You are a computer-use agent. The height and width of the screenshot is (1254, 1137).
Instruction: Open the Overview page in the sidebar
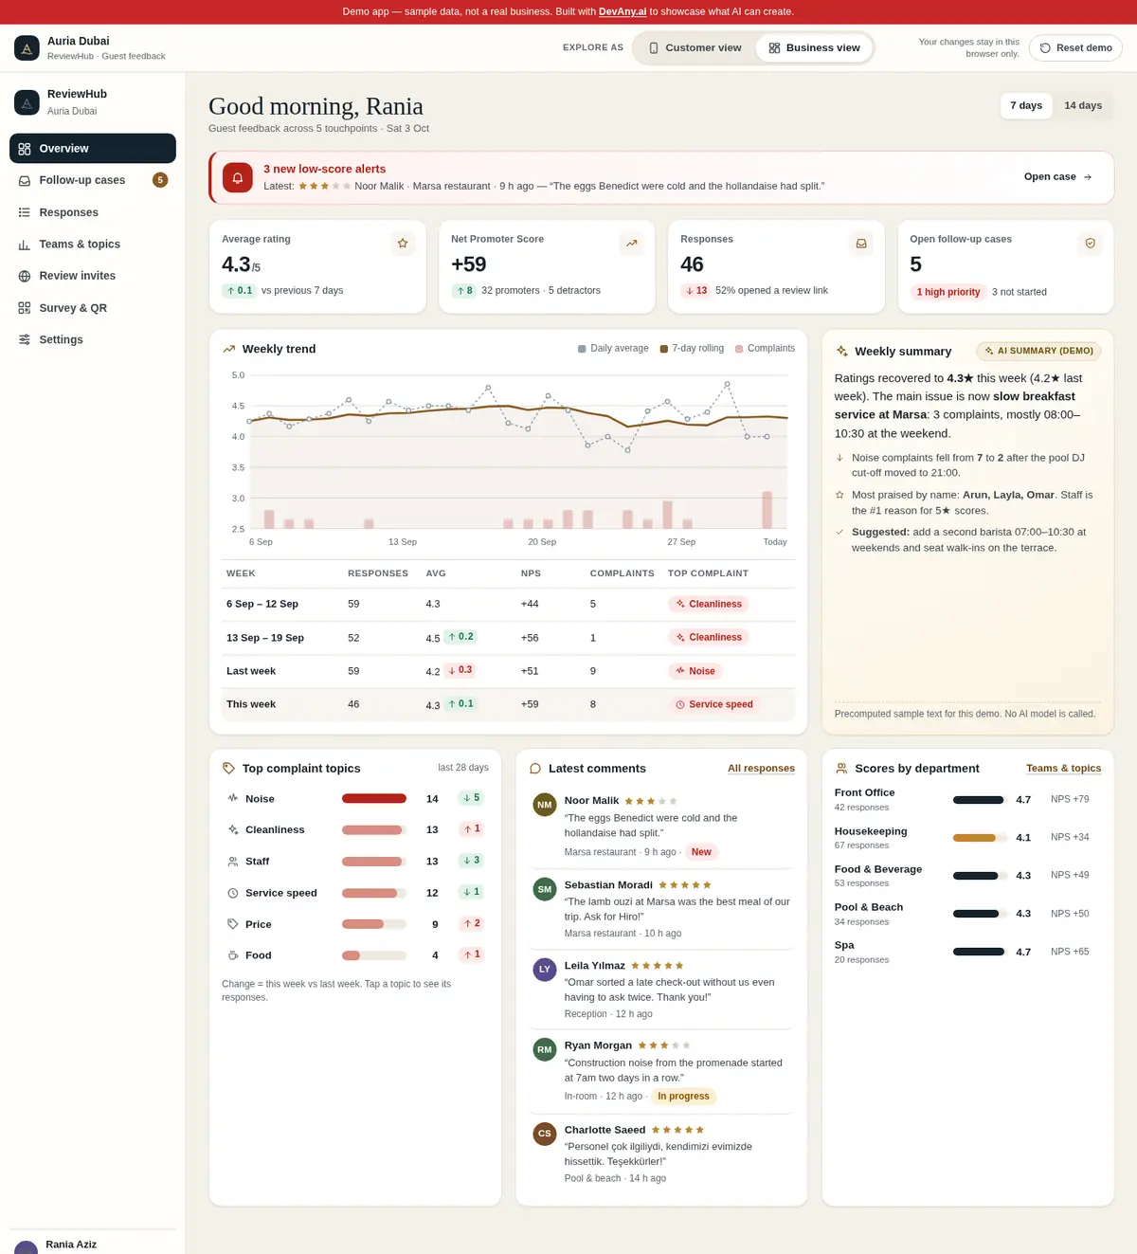(x=93, y=149)
